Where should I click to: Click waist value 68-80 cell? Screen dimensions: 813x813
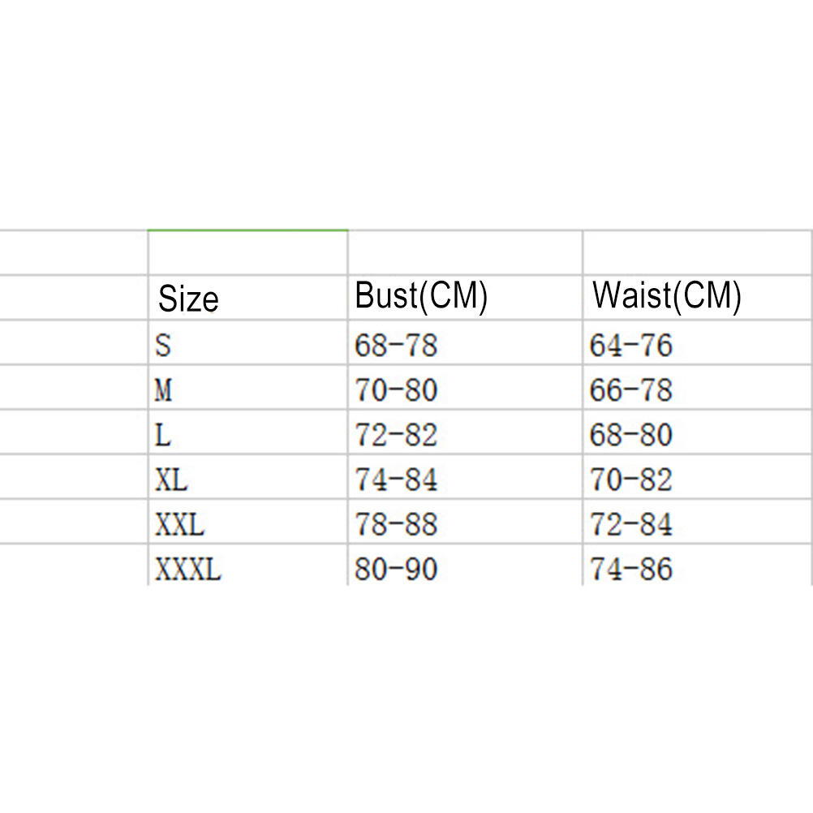click(631, 436)
